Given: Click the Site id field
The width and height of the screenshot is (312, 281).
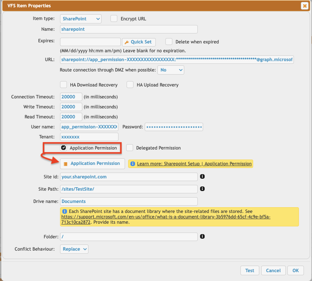Looking at the screenshot, I should tap(129, 177).
